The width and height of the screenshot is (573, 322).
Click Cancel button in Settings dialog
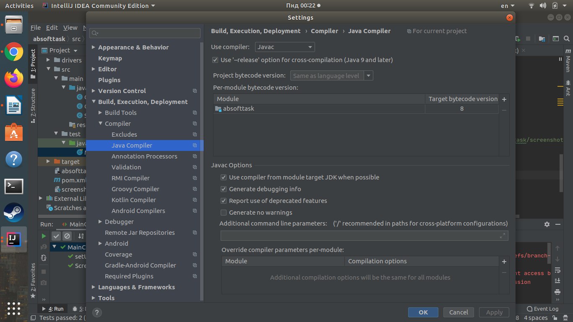[x=458, y=312]
